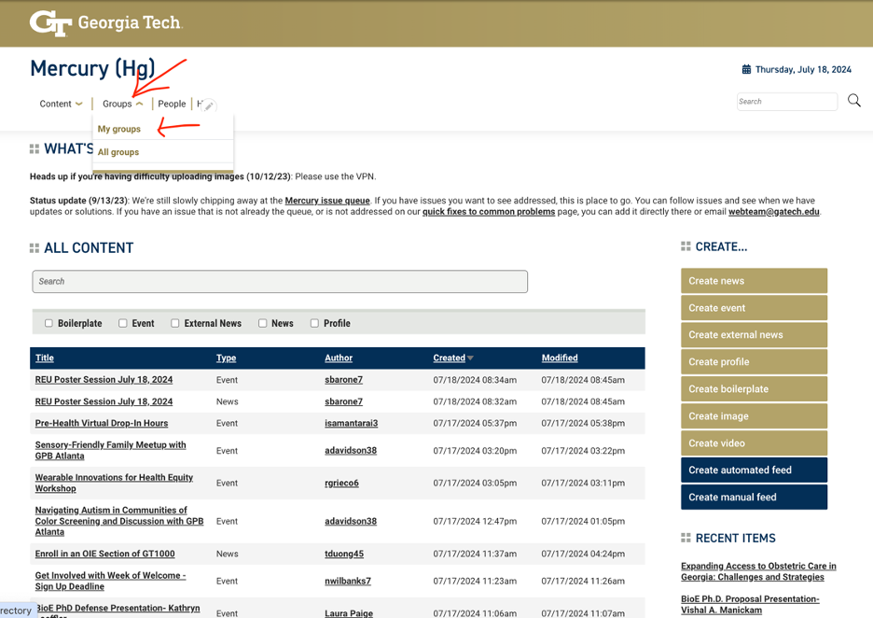Open author isamantarai3 profile link

352,423
